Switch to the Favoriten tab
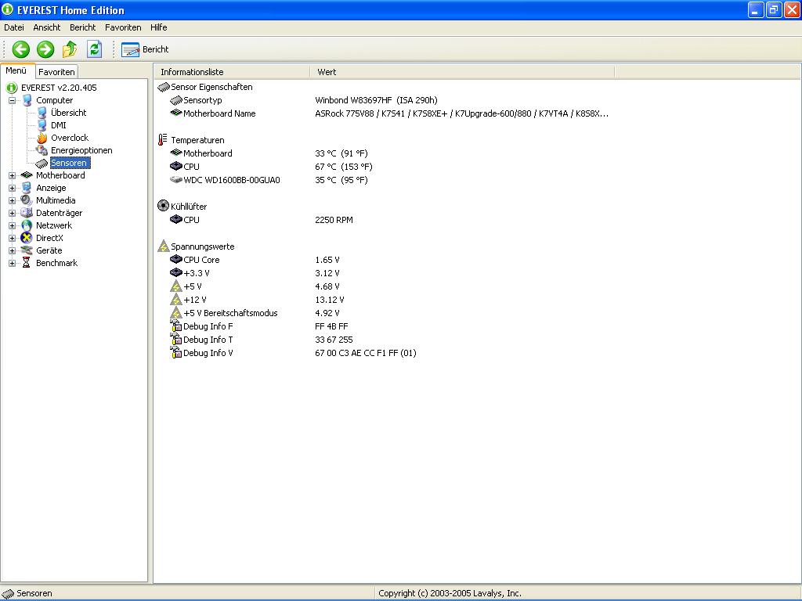The height and width of the screenshot is (601, 802). click(56, 72)
